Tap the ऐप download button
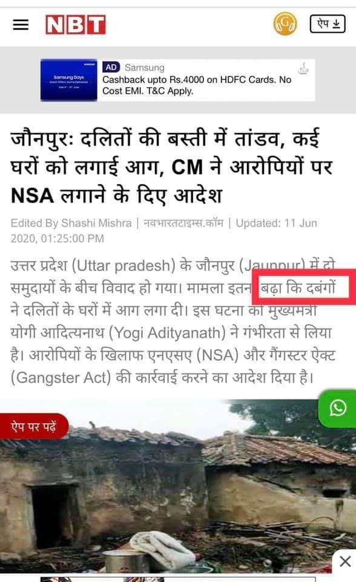 pyautogui.click(x=328, y=24)
